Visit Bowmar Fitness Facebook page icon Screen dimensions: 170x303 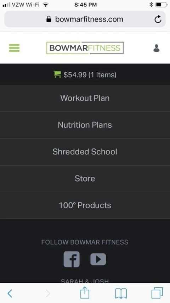pyautogui.click(x=72, y=259)
